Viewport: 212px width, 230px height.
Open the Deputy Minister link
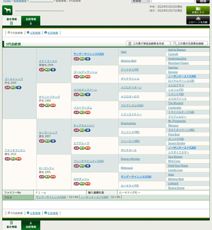pyautogui.click(x=131, y=159)
